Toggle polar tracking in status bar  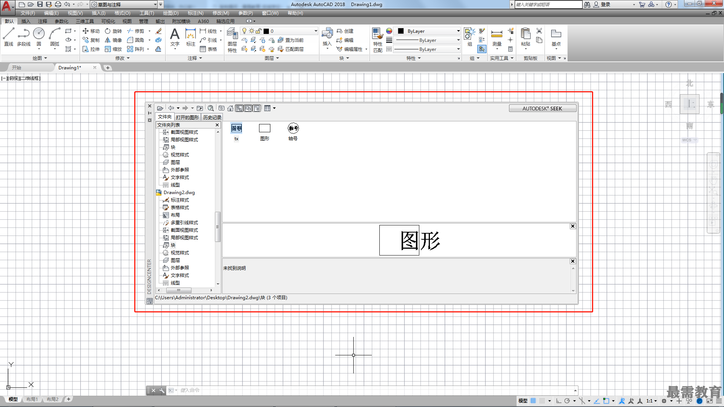[x=567, y=401]
